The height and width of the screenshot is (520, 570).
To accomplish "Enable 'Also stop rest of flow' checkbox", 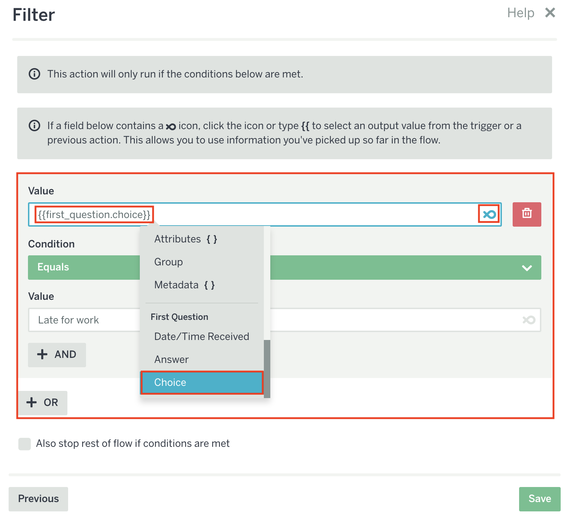I will tap(25, 444).
